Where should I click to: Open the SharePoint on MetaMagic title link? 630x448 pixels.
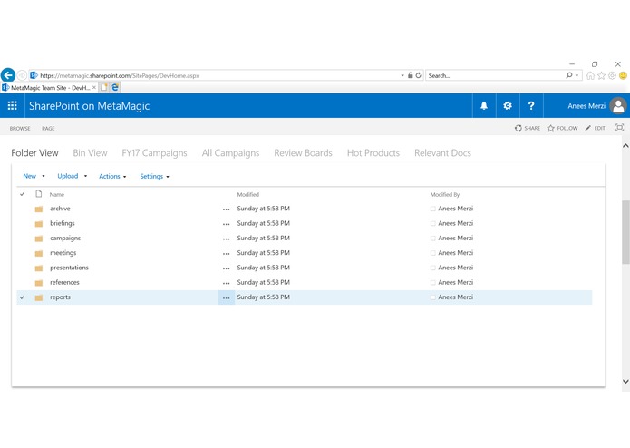pyautogui.click(x=89, y=106)
